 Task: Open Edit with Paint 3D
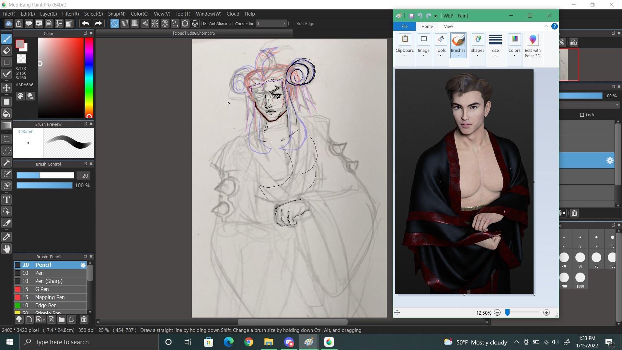pos(533,46)
